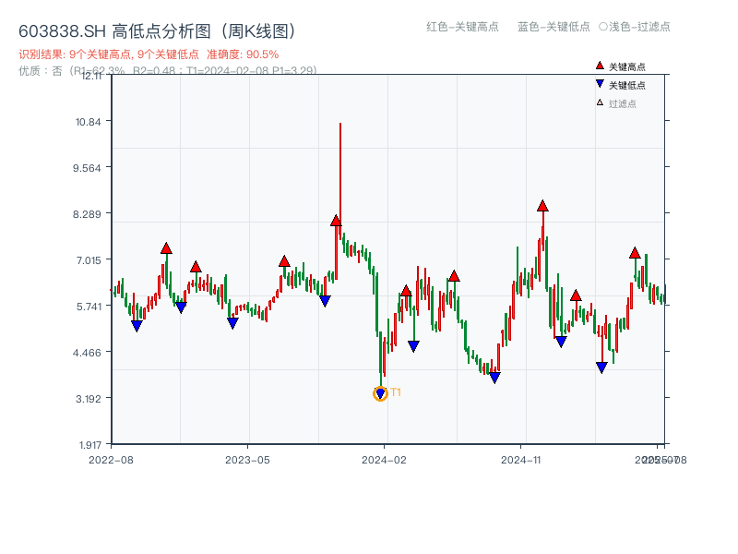738x554 pixels.
Task: Click the red triangle icon beside 关键高点 legend
Action: [x=600, y=66]
